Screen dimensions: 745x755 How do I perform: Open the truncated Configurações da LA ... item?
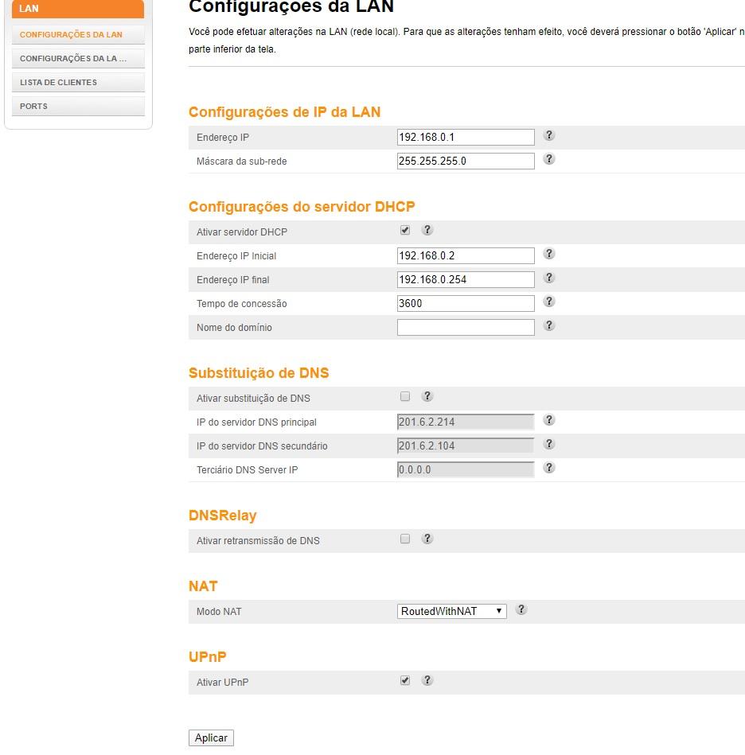[x=78, y=58]
